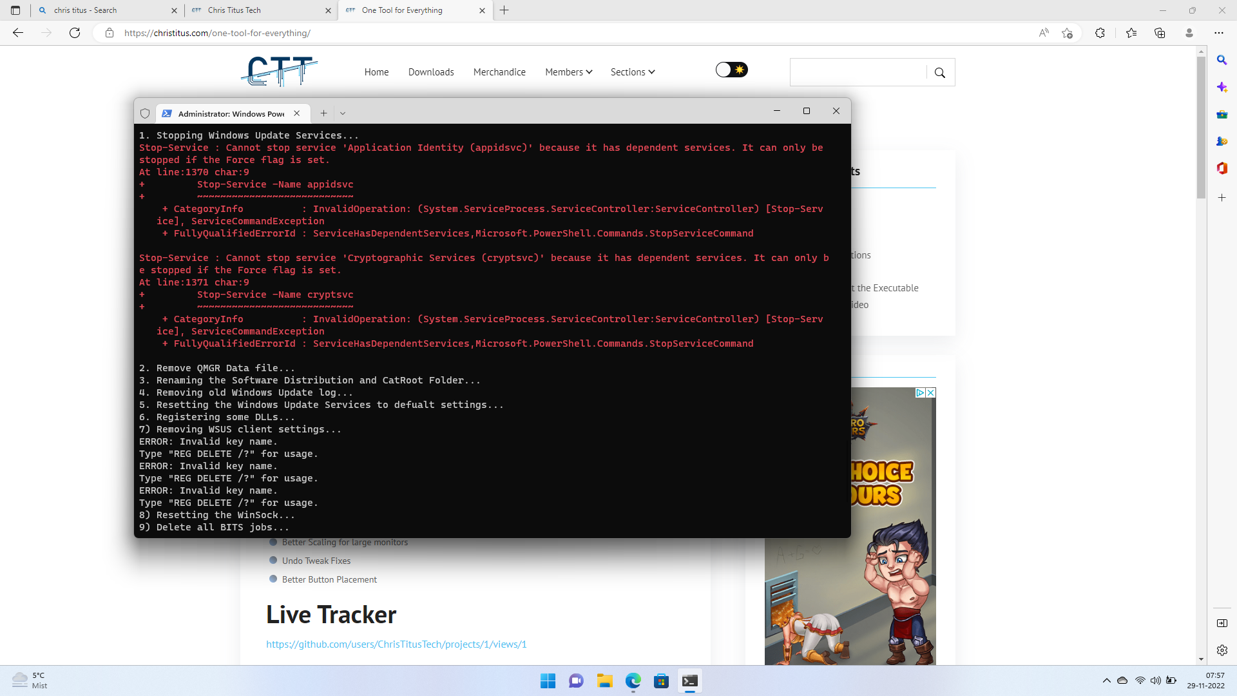The height and width of the screenshot is (696, 1237).
Task: Click the Downloads navigation link
Action: 430,72
